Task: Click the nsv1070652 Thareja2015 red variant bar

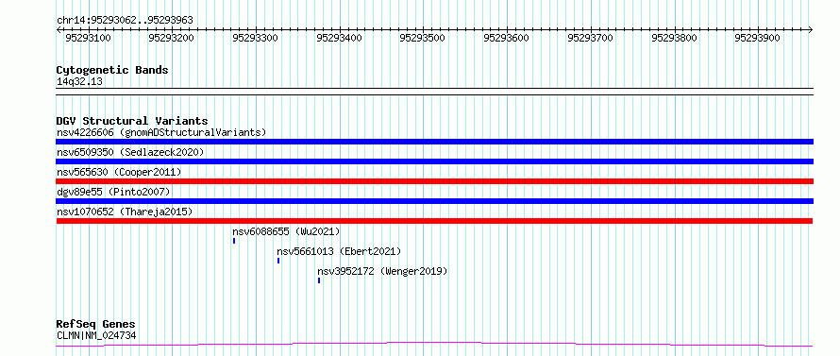Action: coord(434,221)
